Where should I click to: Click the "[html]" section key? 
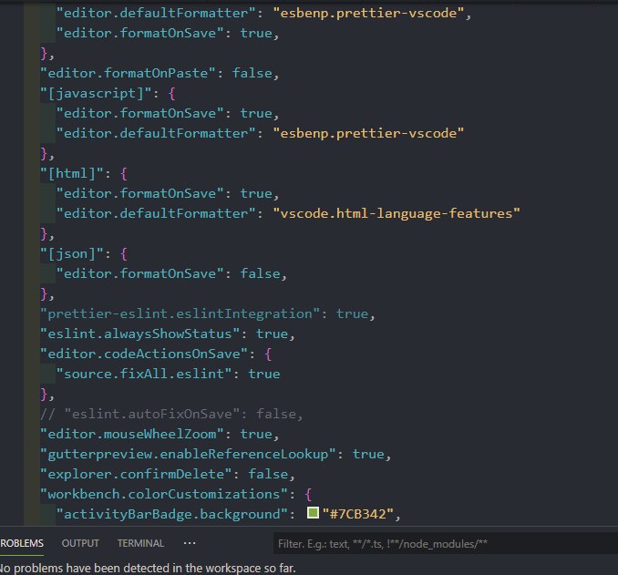[x=72, y=173]
